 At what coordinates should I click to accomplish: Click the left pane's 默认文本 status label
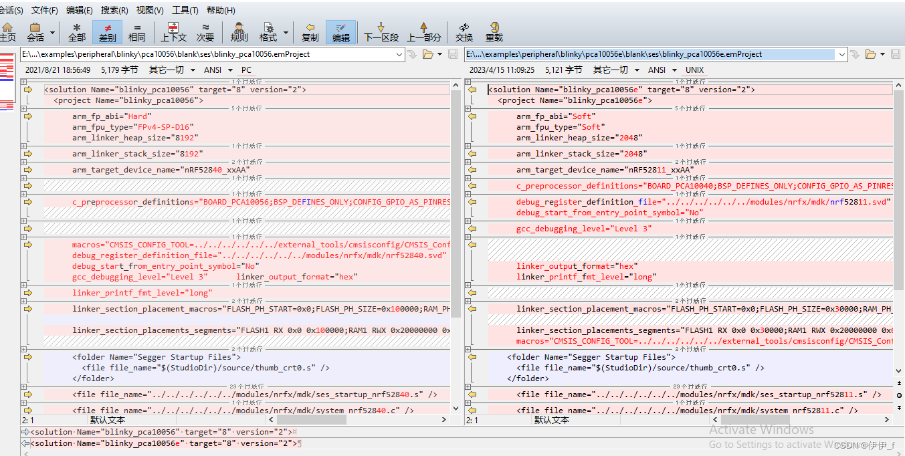(108, 420)
